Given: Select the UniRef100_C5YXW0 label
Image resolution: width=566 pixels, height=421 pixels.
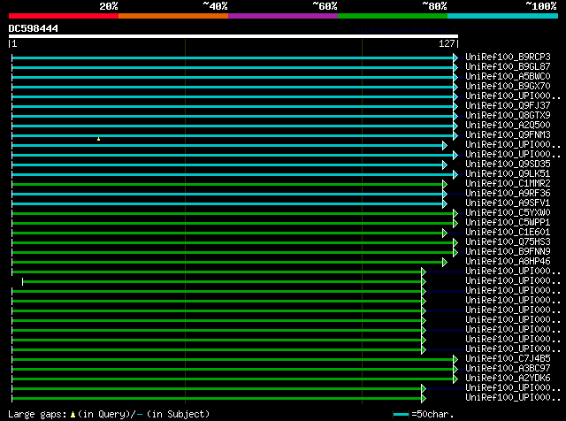Looking at the screenshot, I should click(508, 213).
